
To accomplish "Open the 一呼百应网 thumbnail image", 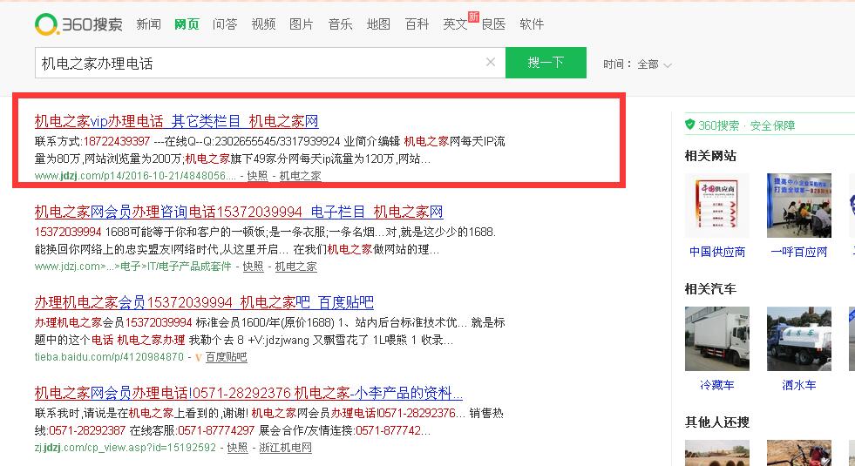I will click(x=799, y=206).
